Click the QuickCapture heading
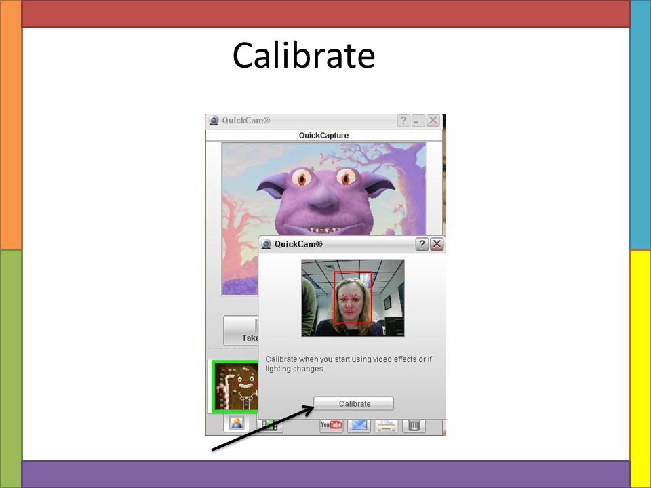This screenshot has width=651, height=488. click(x=323, y=136)
